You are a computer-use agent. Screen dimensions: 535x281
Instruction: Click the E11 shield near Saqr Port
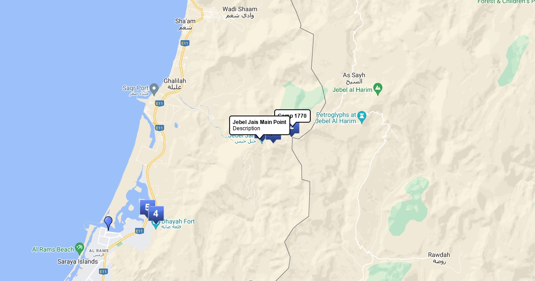click(x=159, y=103)
